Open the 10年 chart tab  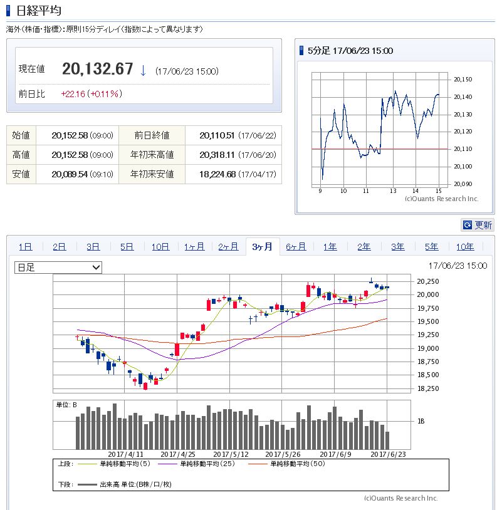[x=465, y=247]
